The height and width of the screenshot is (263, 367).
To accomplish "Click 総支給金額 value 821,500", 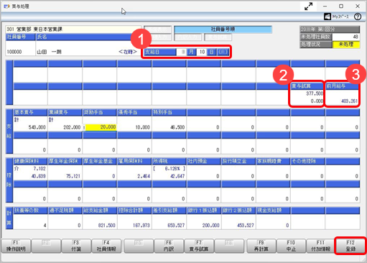I will tap(106, 226).
